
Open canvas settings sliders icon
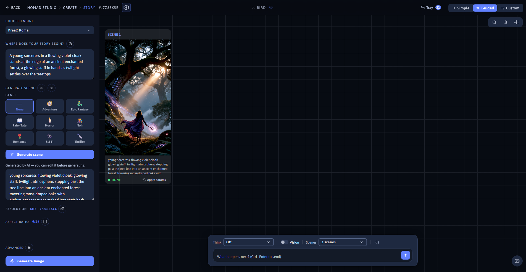pyautogui.click(x=516, y=22)
